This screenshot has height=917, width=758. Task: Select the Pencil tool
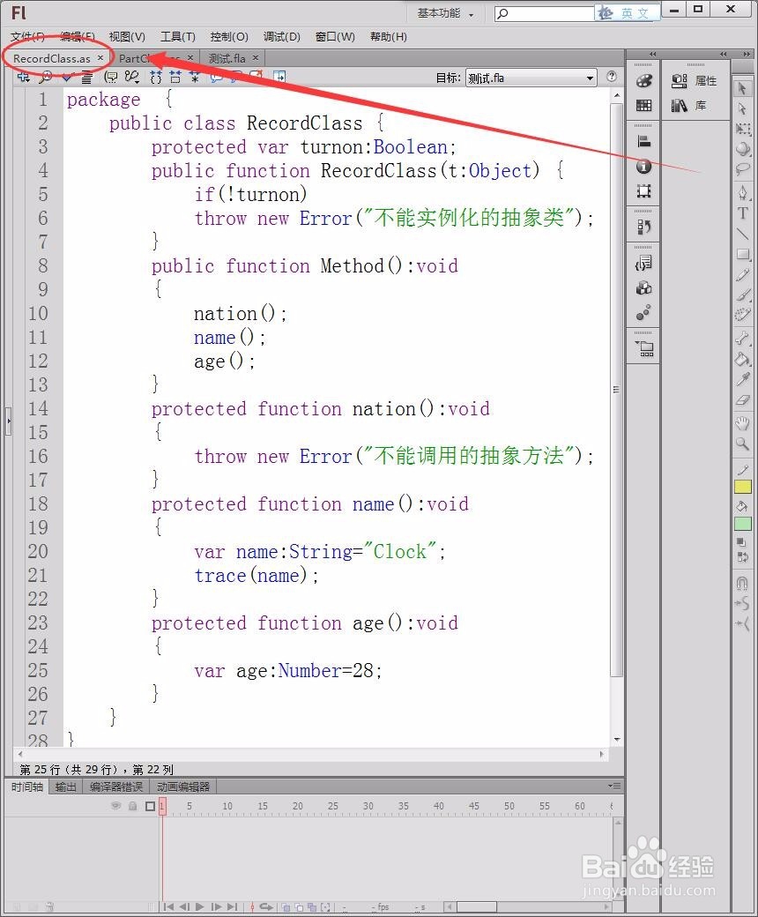(x=742, y=275)
